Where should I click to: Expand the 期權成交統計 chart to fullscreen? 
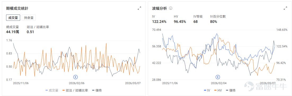(139, 8)
